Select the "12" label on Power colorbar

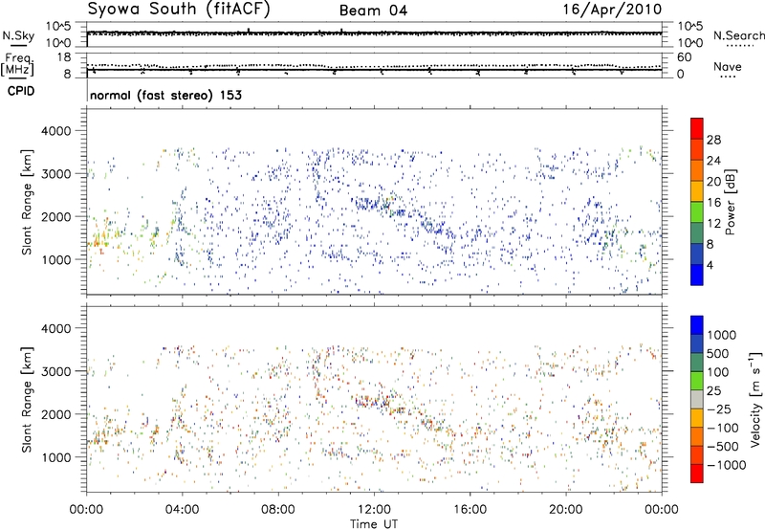[x=713, y=224]
